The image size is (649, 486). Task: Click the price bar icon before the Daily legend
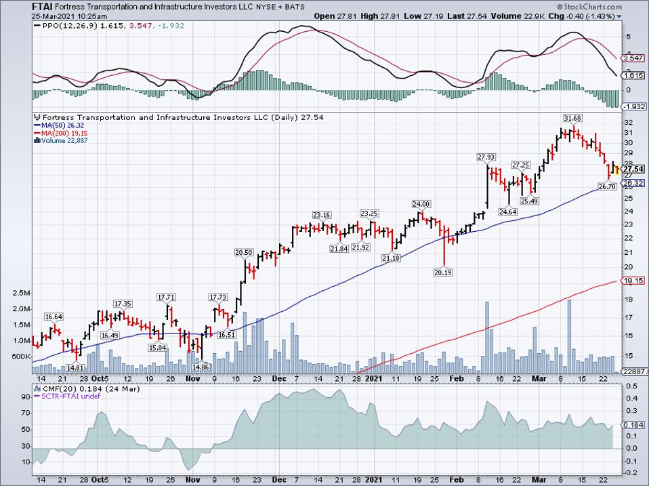[x=37, y=117]
